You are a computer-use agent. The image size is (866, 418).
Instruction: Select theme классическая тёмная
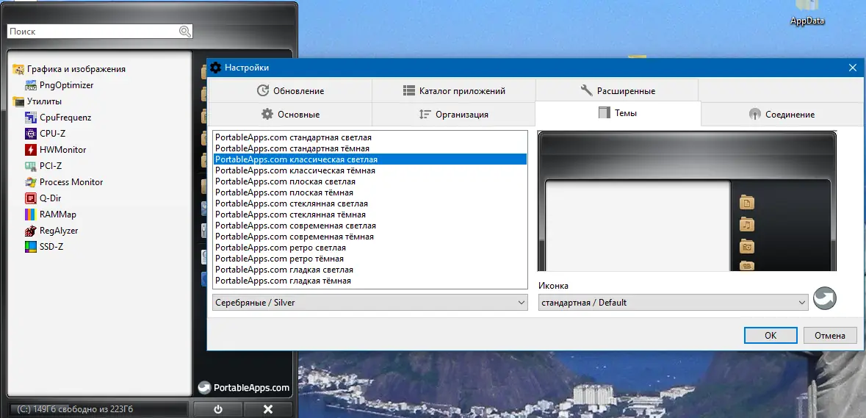pos(370,170)
